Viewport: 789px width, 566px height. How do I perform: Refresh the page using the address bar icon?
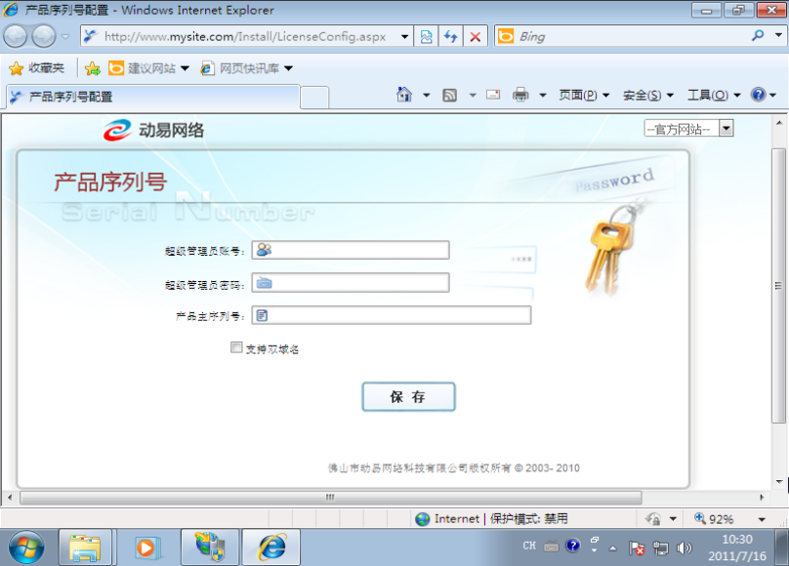pyautogui.click(x=450, y=36)
